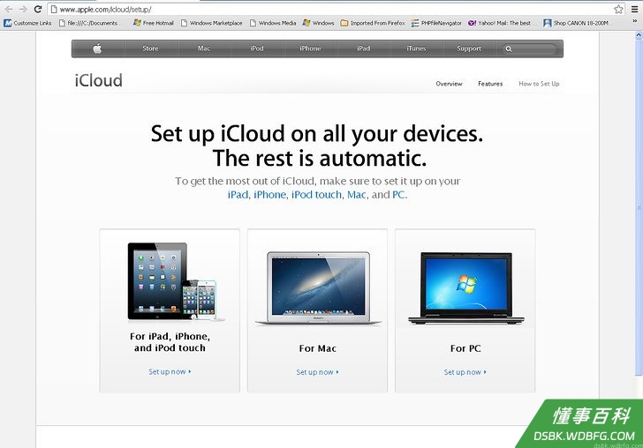The height and width of the screenshot is (448, 643).
Task: Click the Windows laptop image
Action: point(466,288)
